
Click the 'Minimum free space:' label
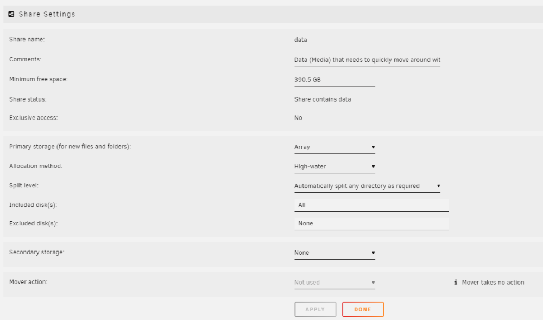pyautogui.click(x=39, y=79)
